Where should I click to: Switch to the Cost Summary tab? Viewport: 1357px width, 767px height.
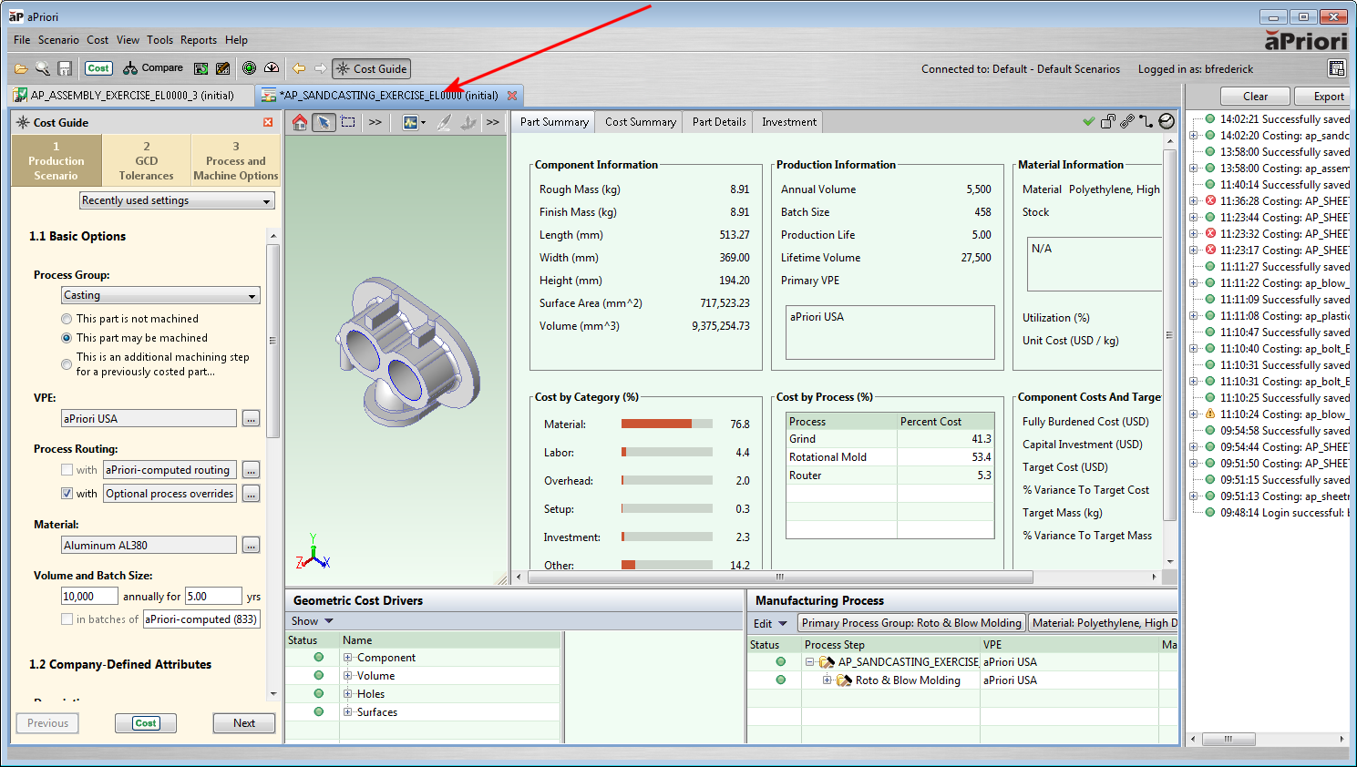coord(640,122)
